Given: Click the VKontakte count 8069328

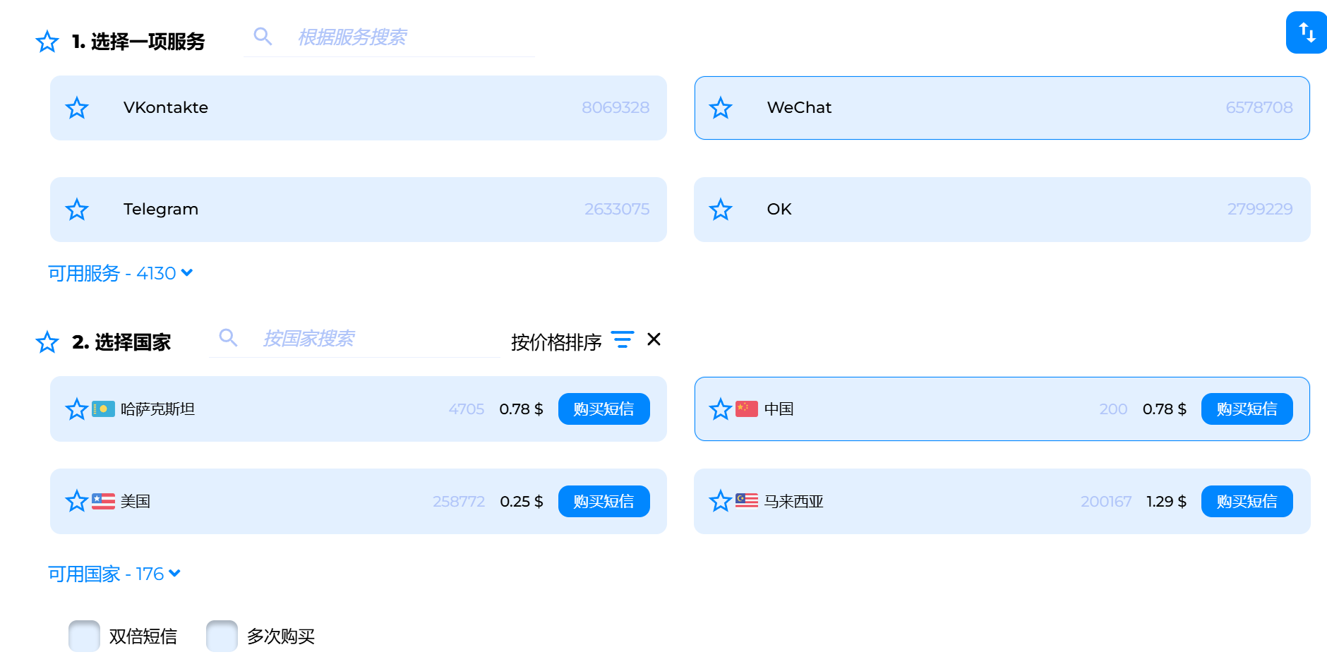Looking at the screenshot, I should (x=616, y=107).
